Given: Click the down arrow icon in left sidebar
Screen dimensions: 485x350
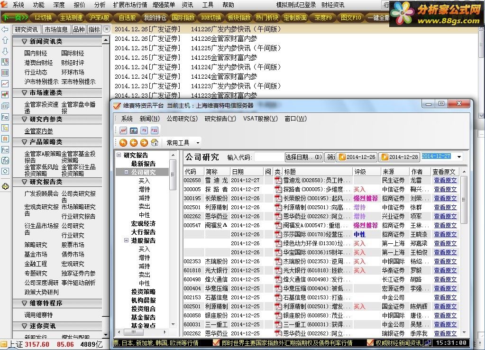Looking at the screenshot, I should [x=5, y=51].
